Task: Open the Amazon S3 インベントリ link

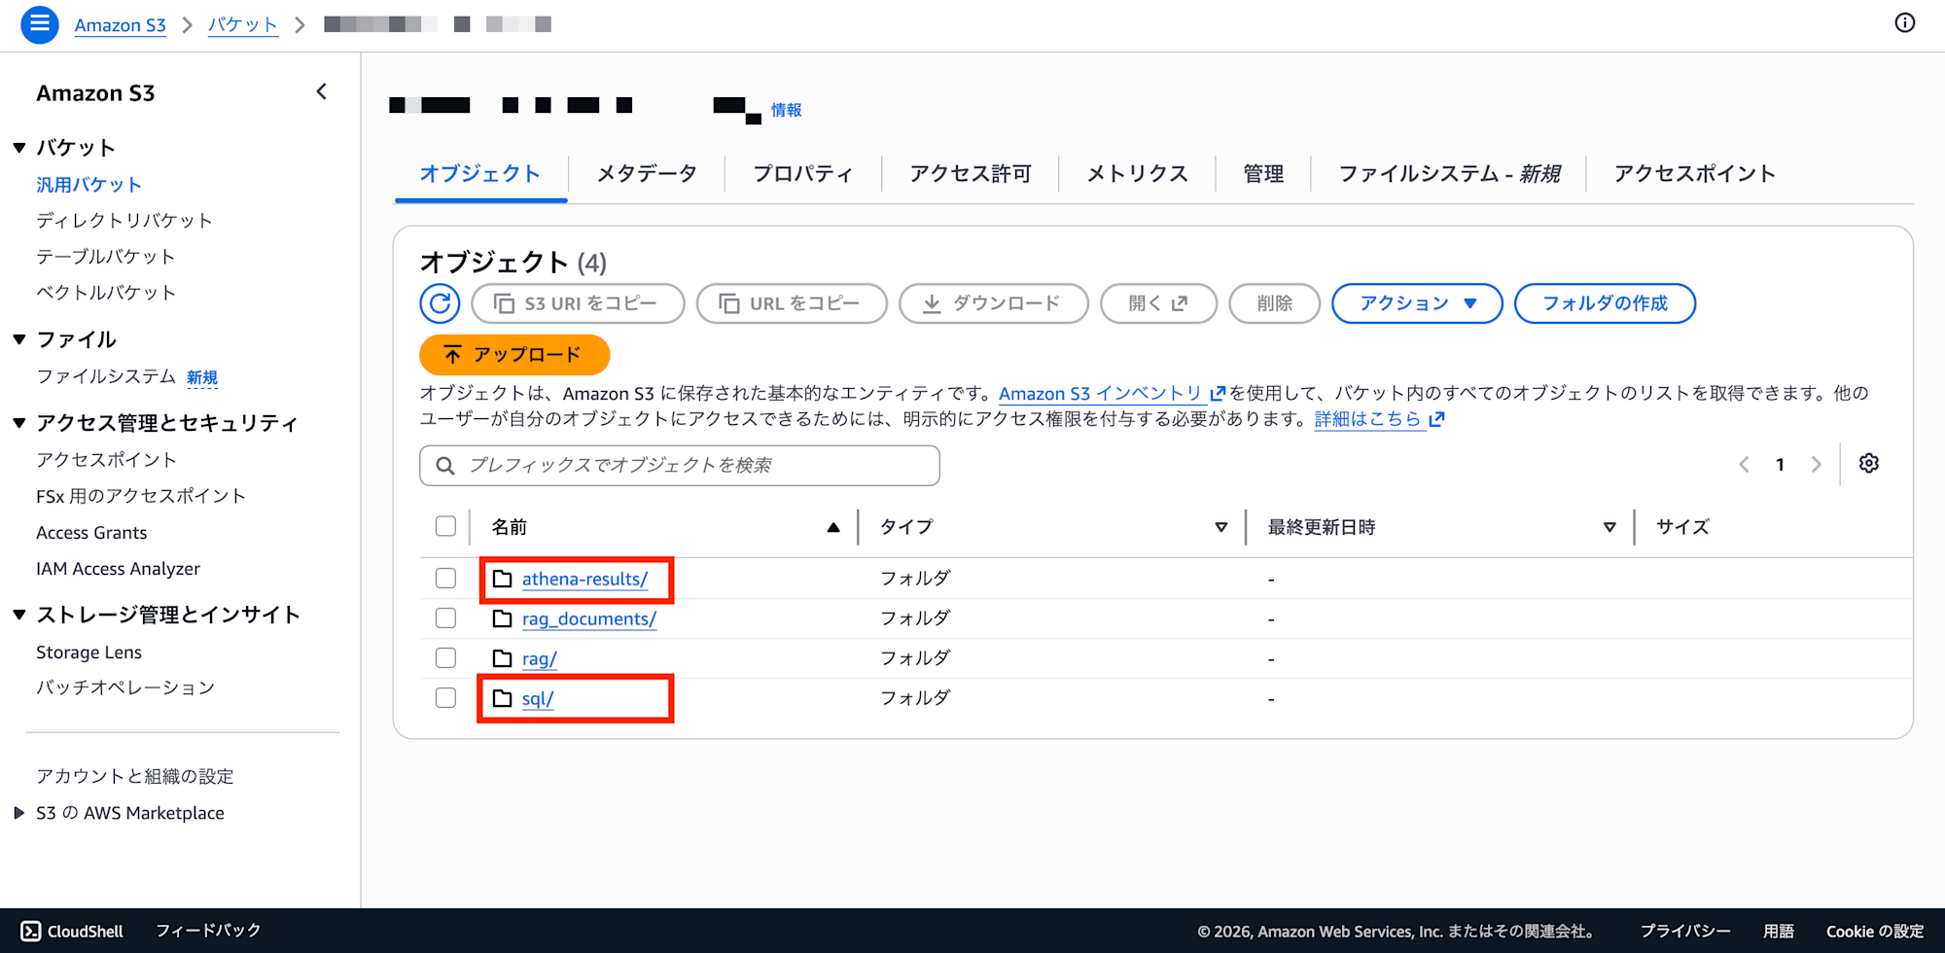Action: tap(1112, 393)
